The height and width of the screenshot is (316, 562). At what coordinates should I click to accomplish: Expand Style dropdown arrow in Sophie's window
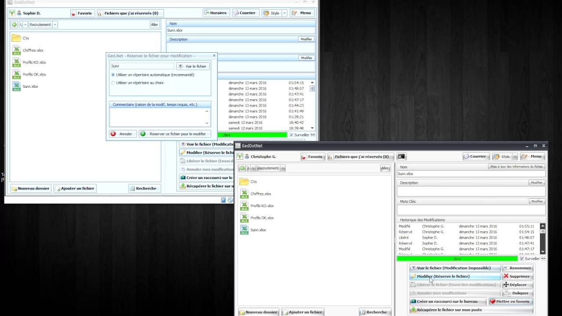click(x=285, y=13)
